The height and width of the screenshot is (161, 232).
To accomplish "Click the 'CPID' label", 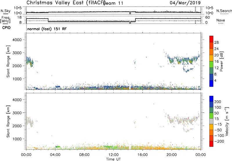I will pos(6,28).
